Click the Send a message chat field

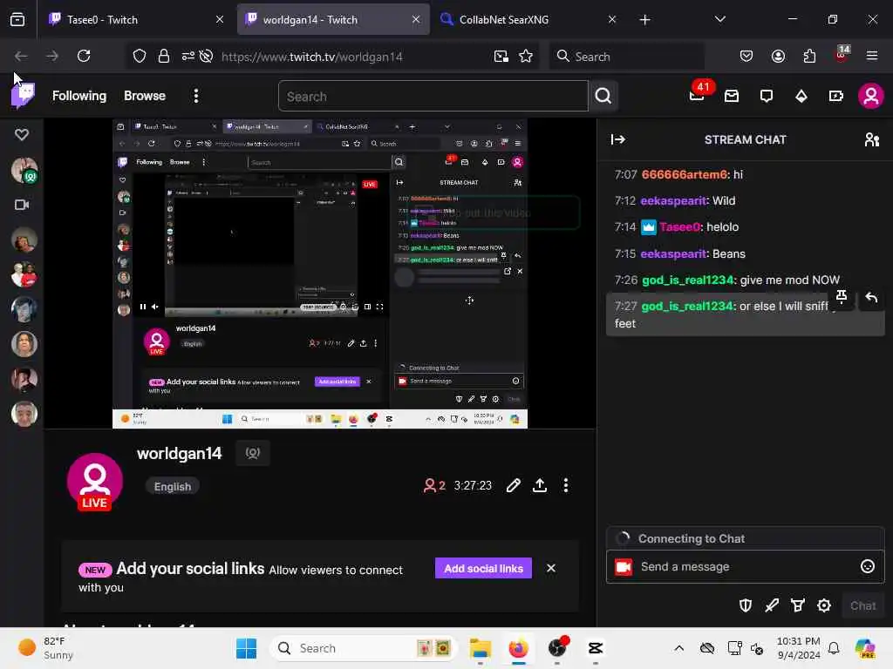pyautogui.click(x=746, y=566)
